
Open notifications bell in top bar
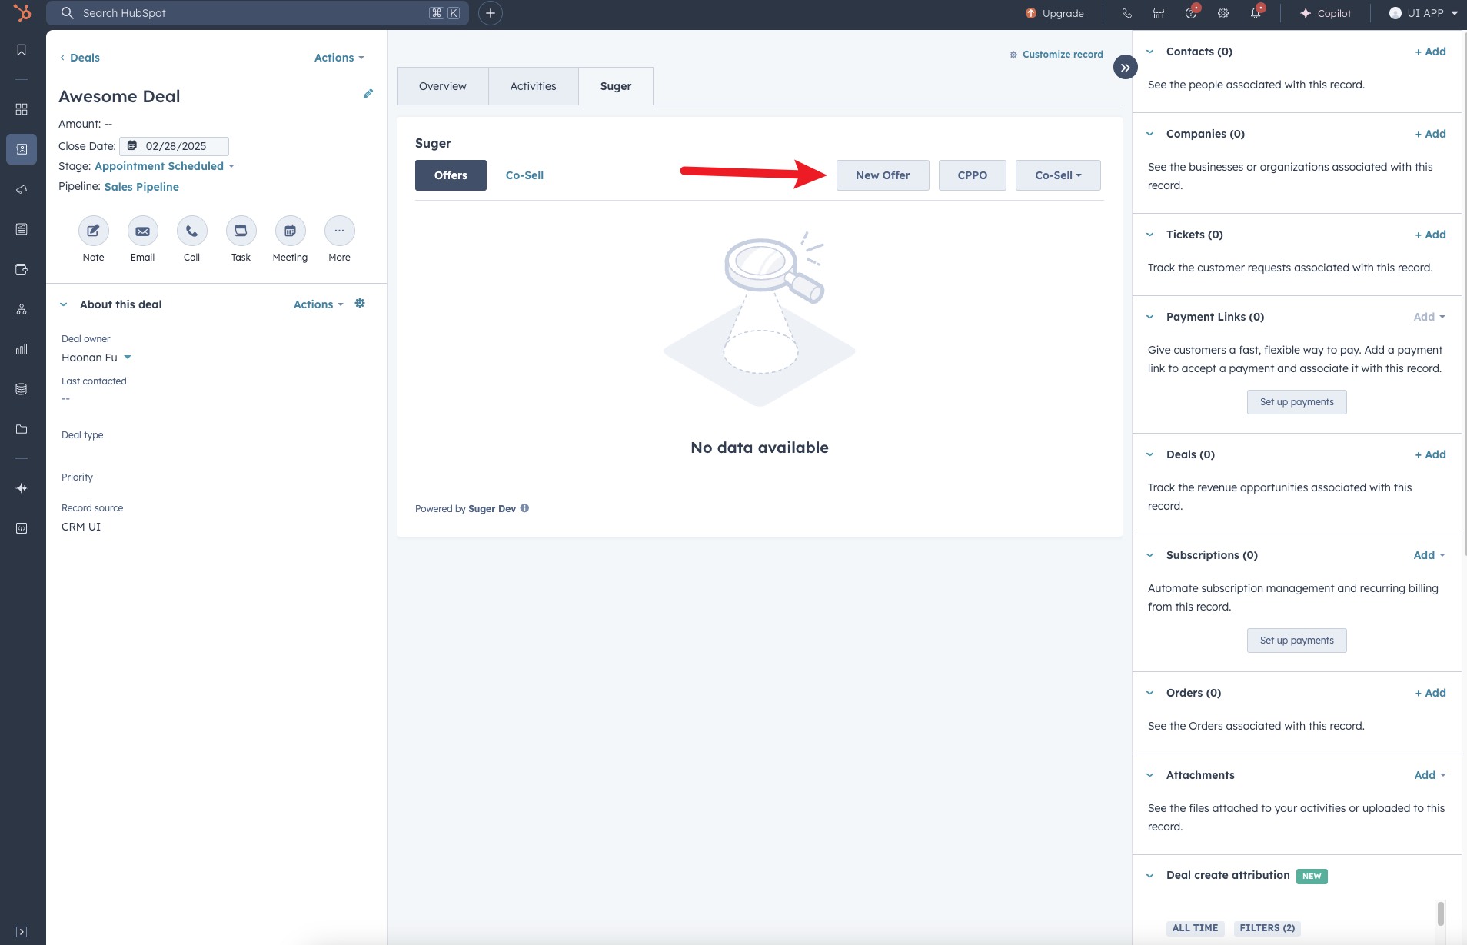coord(1256,13)
